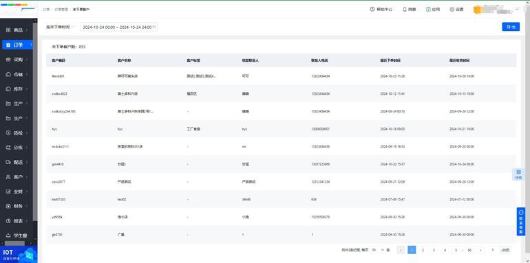Go to 质检 in the sidebar
This screenshot has width=530, height=263.
click(17, 133)
